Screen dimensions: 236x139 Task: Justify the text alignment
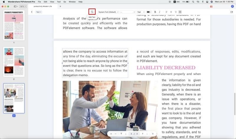click(180, 12)
